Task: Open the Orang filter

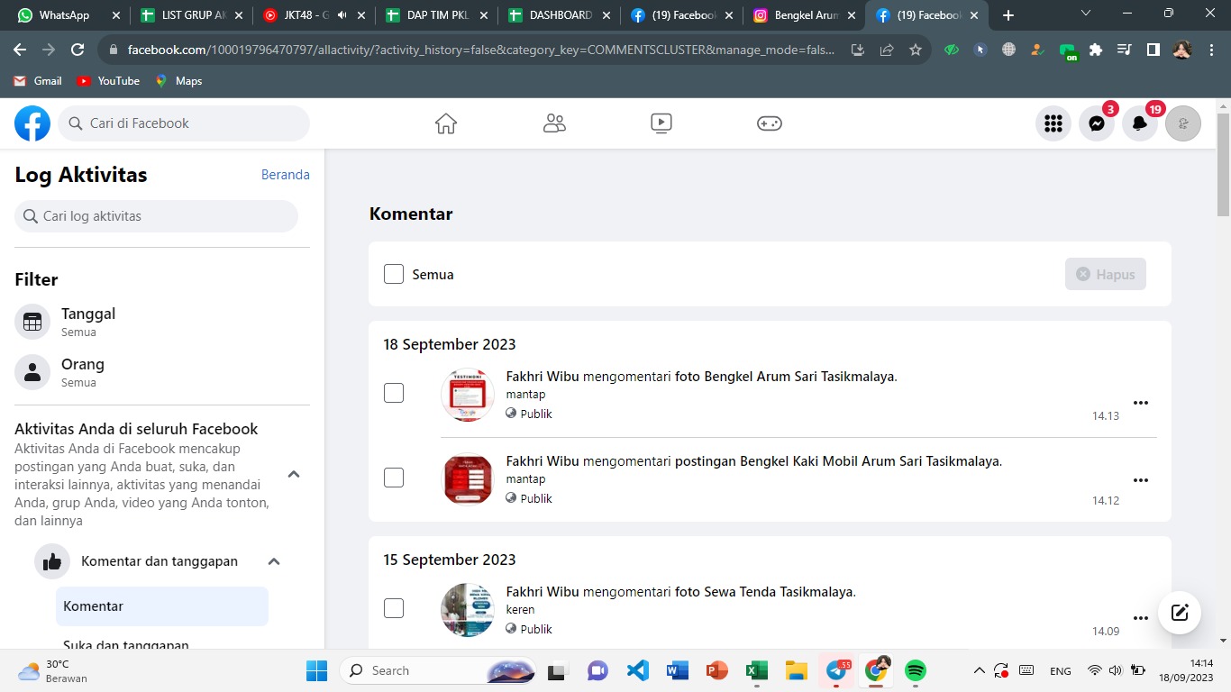Action: tap(162, 372)
